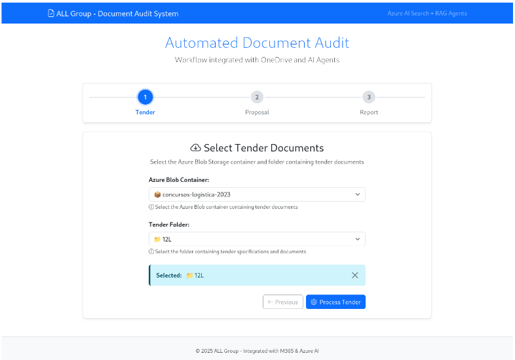The height and width of the screenshot is (360, 515).
Task: Click subtitle Workflow integrated with OneDrive and AI Agents
Action: [257, 60]
